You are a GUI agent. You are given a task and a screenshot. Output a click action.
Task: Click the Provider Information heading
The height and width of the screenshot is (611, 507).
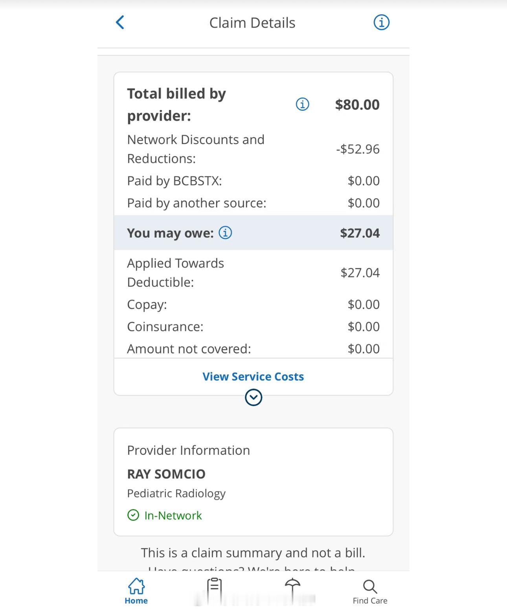tap(188, 450)
